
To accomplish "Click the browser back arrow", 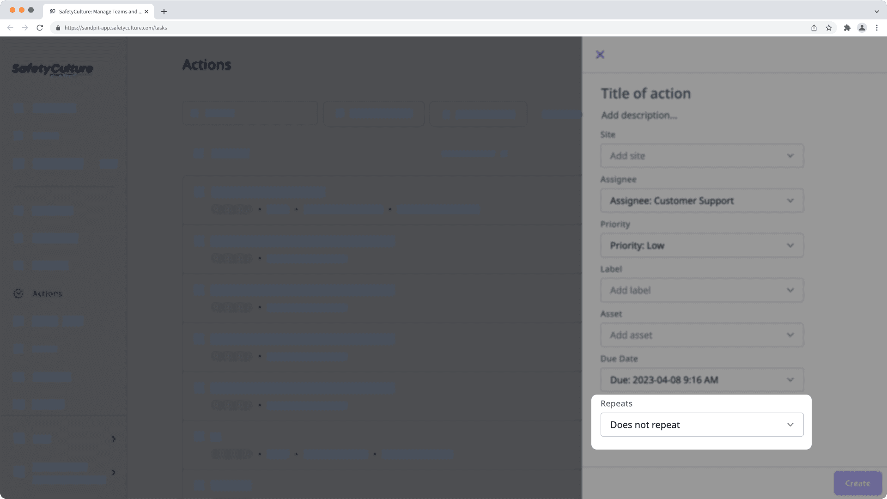I will click(x=10, y=28).
